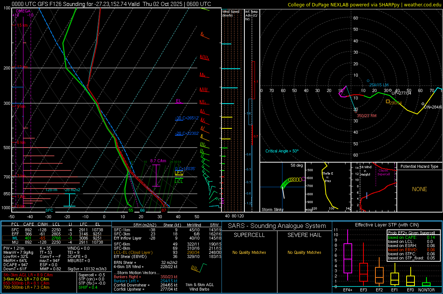
Task: Click the 'Storm Slinky' inset caption
Action: click(x=272, y=210)
